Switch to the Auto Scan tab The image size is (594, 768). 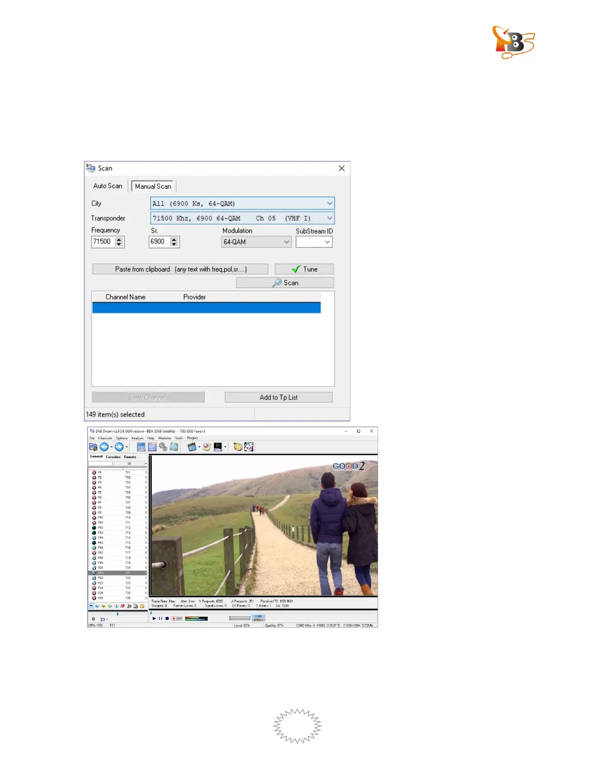pyautogui.click(x=108, y=186)
